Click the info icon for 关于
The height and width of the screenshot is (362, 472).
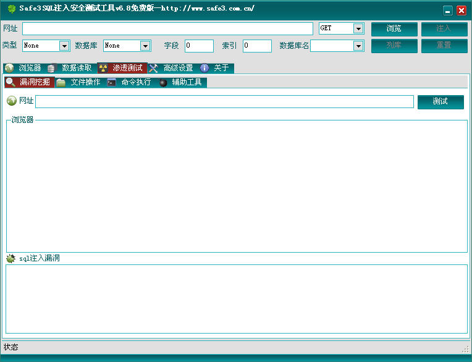click(x=204, y=68)
